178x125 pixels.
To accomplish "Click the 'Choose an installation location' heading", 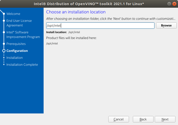I will click(76, 12).
